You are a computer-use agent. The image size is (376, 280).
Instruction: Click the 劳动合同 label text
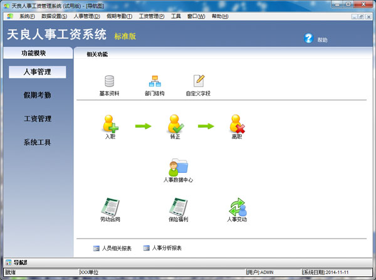pos(110,219)
